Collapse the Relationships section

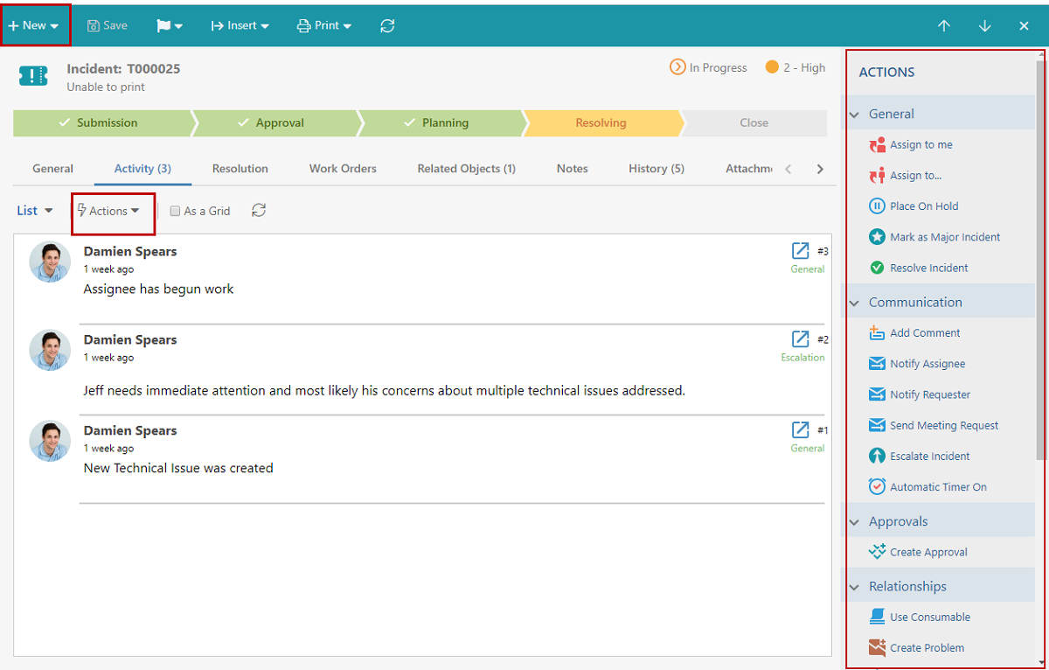pos(854,586)
